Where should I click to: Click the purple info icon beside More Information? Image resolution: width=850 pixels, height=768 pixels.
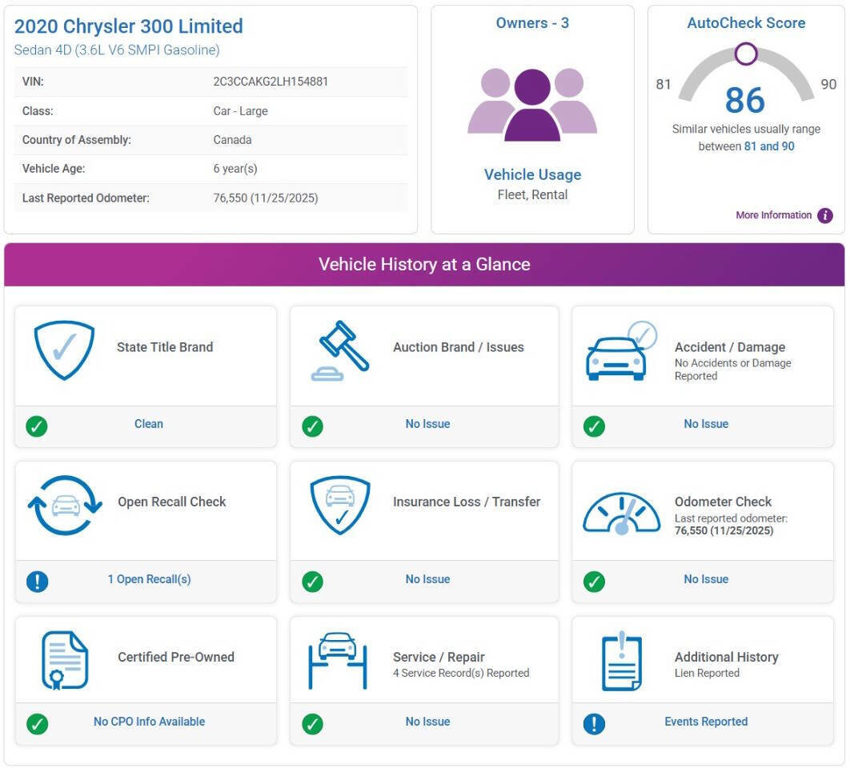(x=824, y=215)
